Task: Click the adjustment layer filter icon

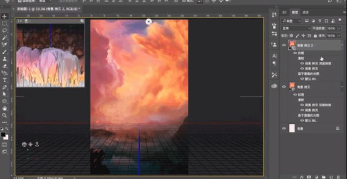Action: click(x=313, y=21)
